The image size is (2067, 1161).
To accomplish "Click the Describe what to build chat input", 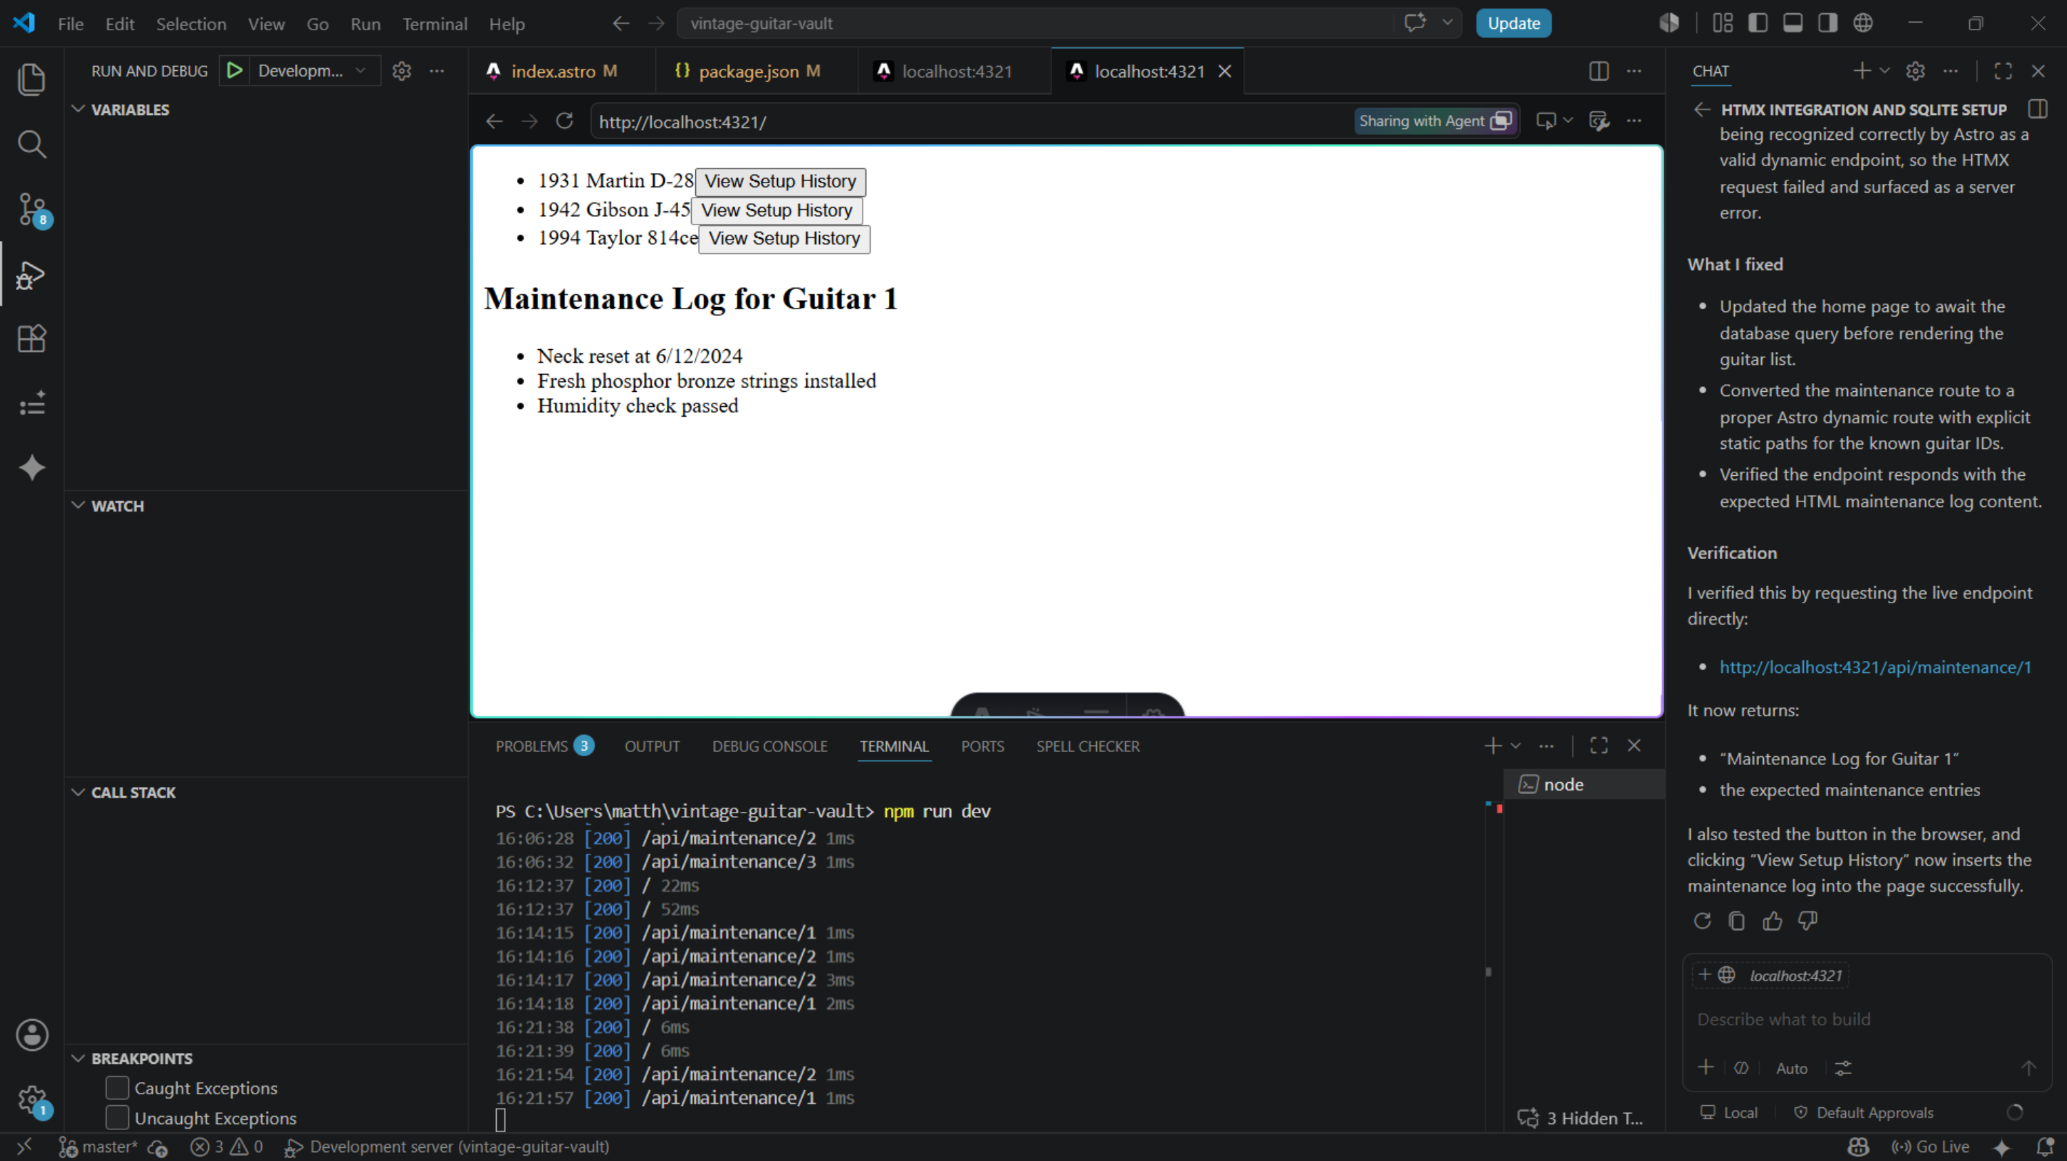I will (1866, 1019).
